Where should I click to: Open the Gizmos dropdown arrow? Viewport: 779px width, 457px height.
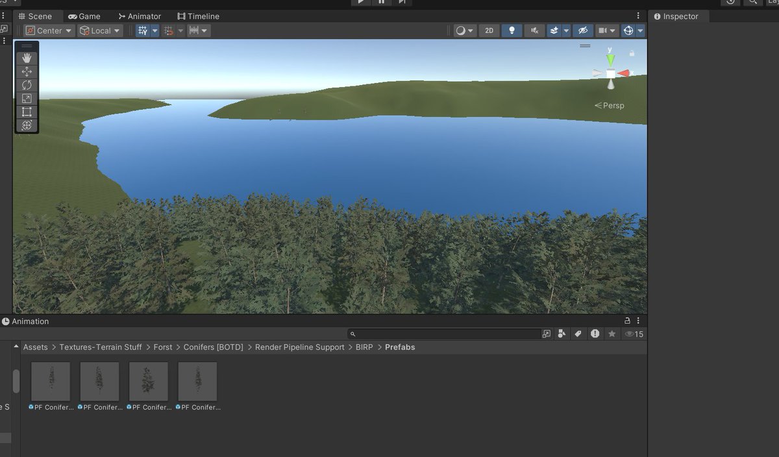coord(641,31)
